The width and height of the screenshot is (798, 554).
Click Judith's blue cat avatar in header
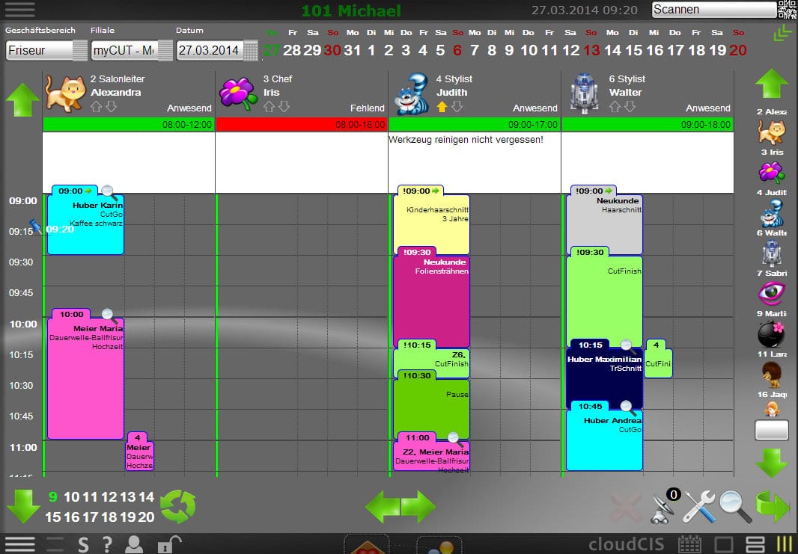click(x=411, y=93)
